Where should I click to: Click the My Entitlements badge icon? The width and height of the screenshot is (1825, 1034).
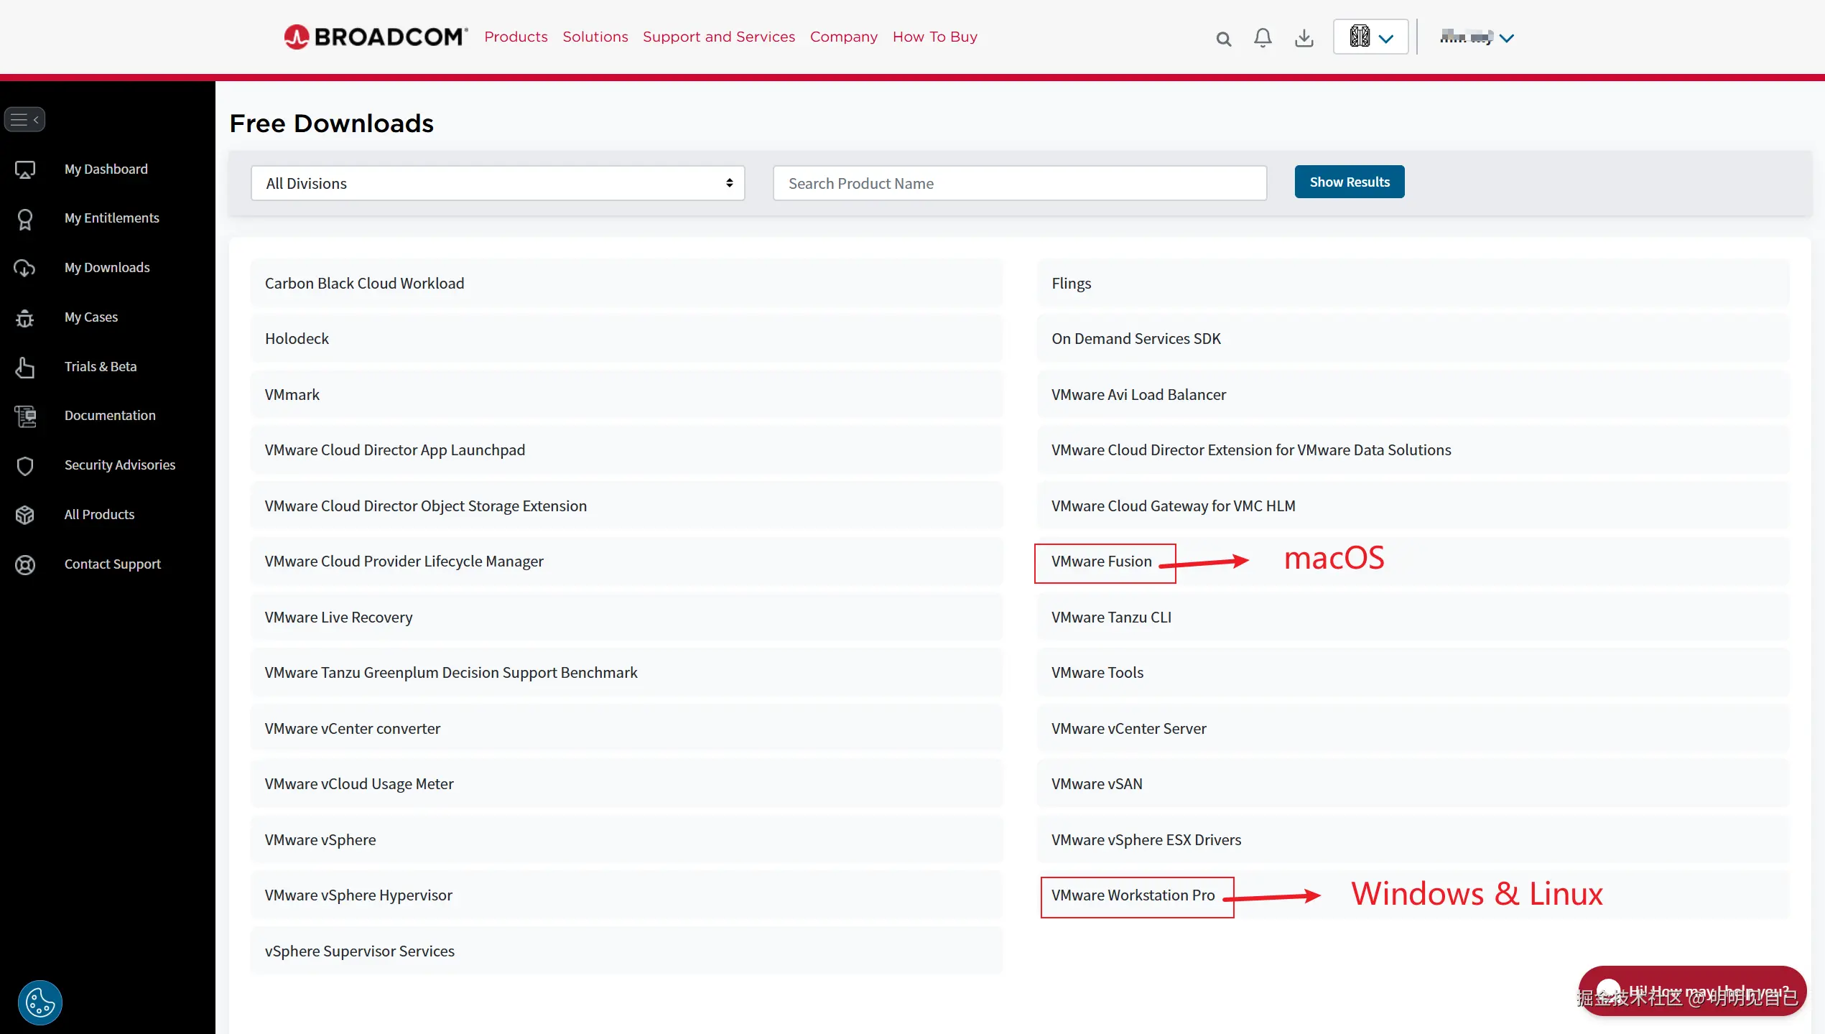click(25, 219)
